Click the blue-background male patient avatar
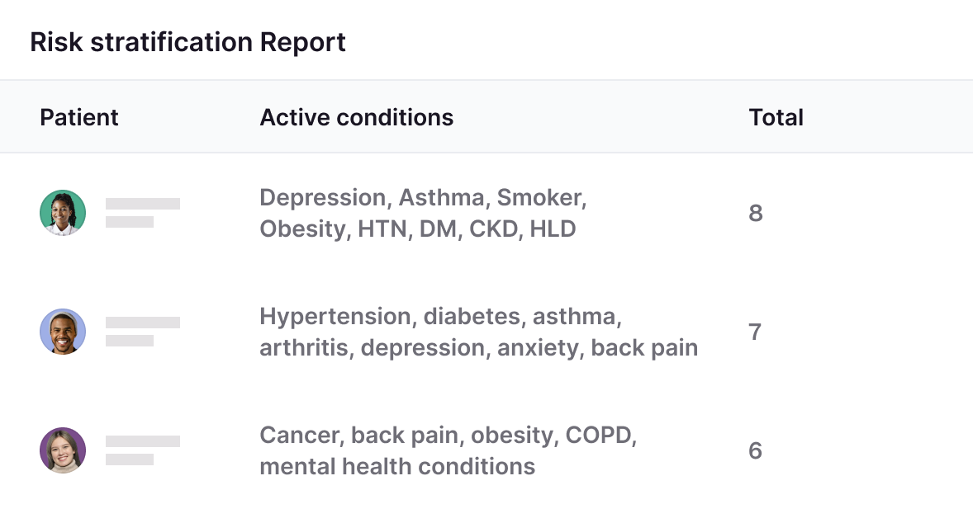973x523 pixels. 63,332
